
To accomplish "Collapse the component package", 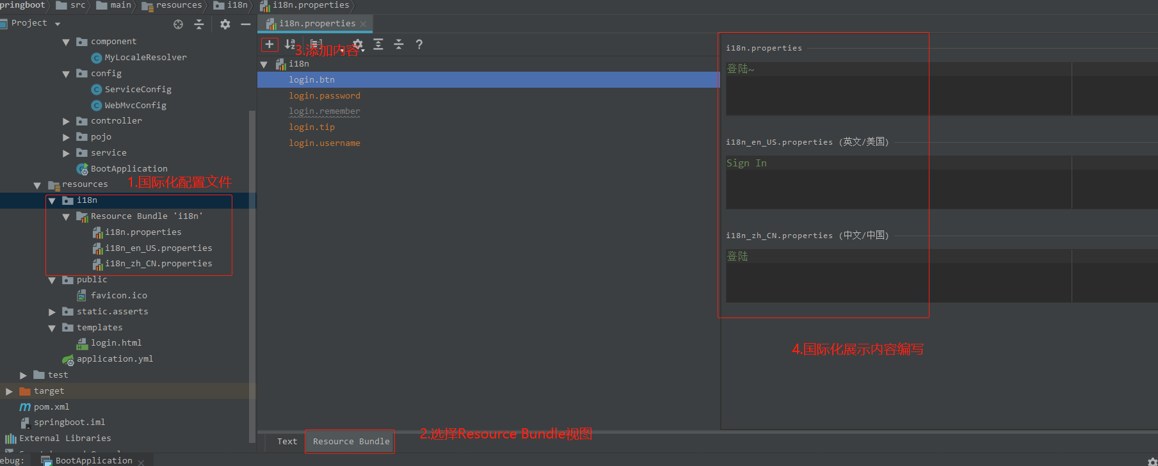I will pos(66,42).
